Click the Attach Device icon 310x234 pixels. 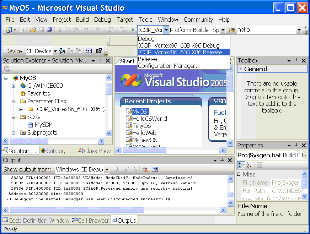coord(62,51)
